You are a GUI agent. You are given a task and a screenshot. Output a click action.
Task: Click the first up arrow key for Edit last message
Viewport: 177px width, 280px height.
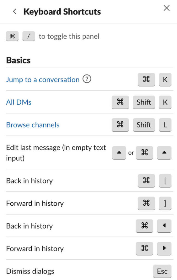pos(119,153)
